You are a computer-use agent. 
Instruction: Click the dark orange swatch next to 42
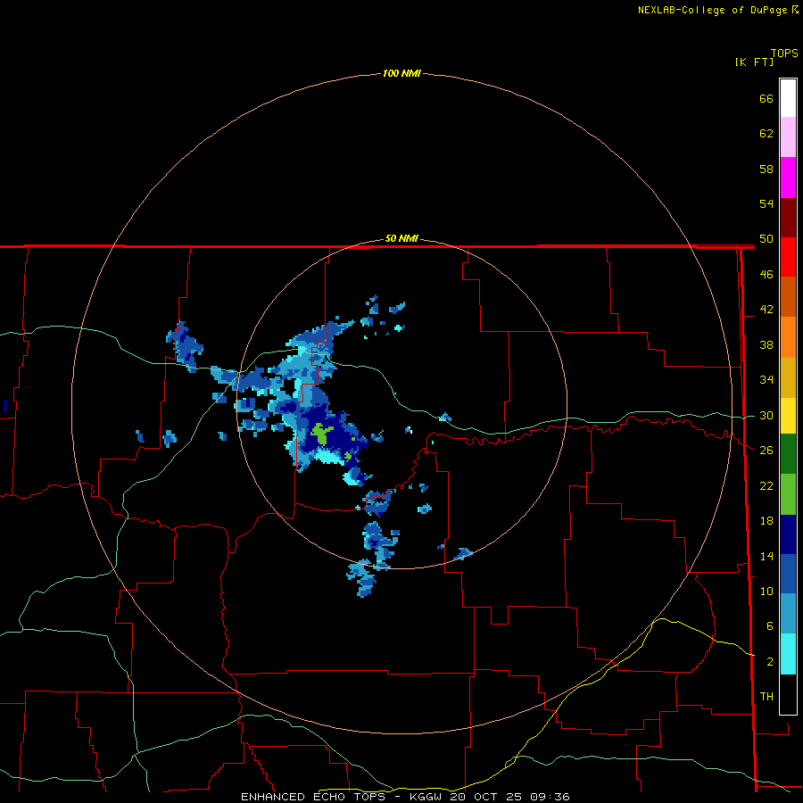(x=788, y=296)
